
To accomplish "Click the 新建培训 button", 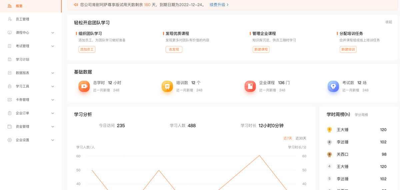I will pos(348,49).
